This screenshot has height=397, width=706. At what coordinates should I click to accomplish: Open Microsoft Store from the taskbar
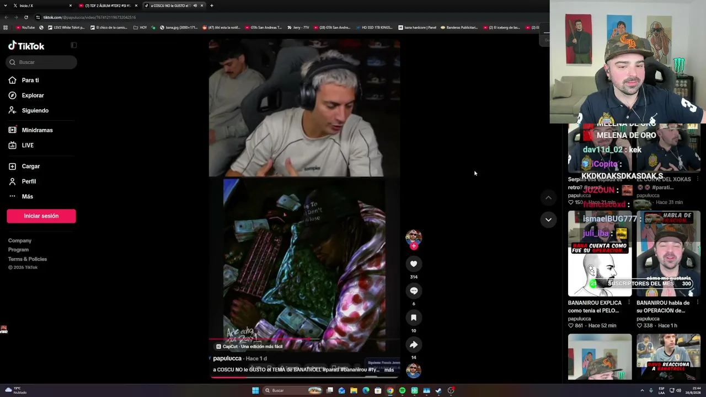pyautogui.click(x=378, y=390)
